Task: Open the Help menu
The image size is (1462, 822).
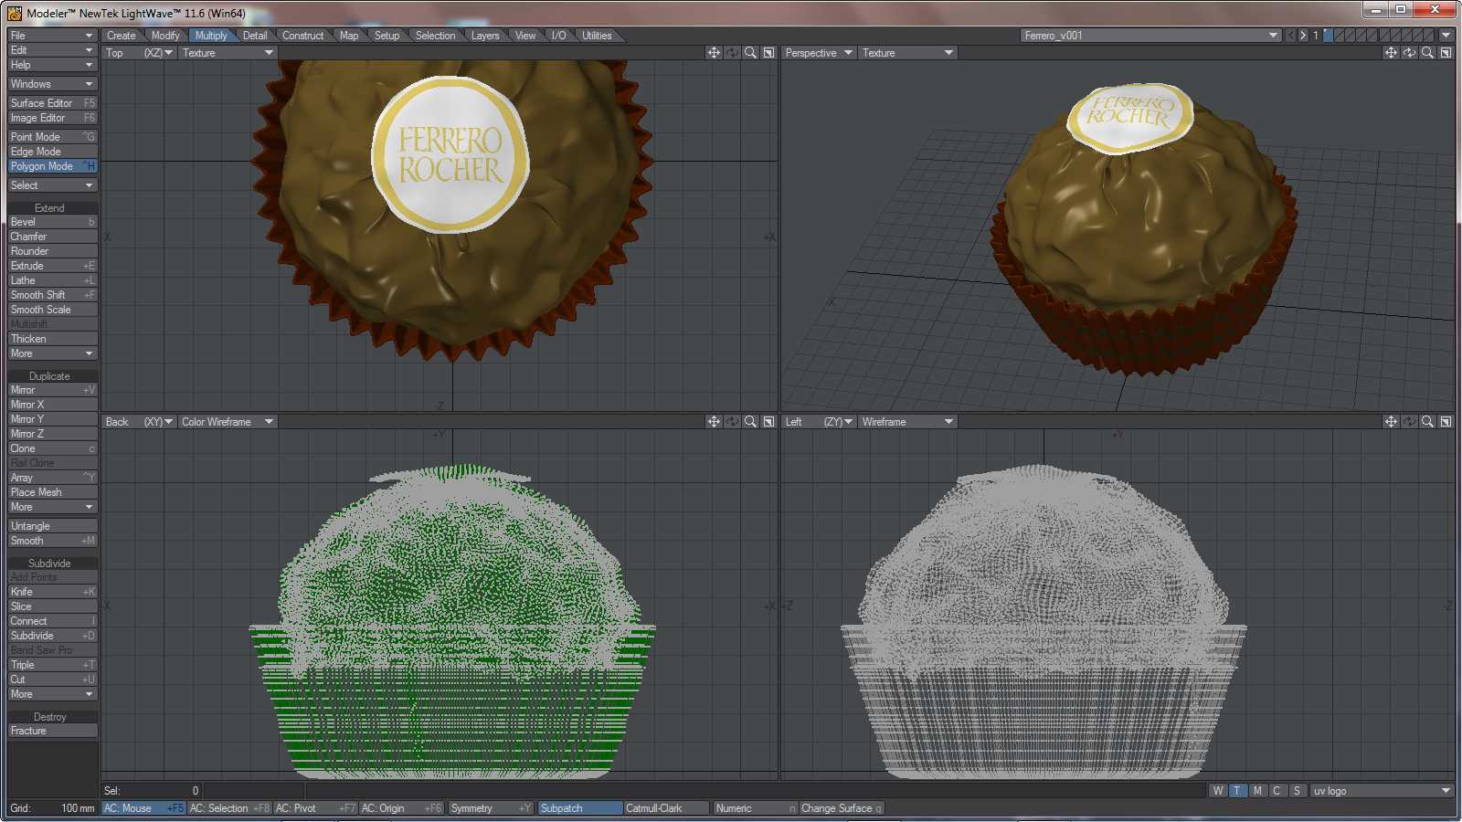Action: click(52, 65)
